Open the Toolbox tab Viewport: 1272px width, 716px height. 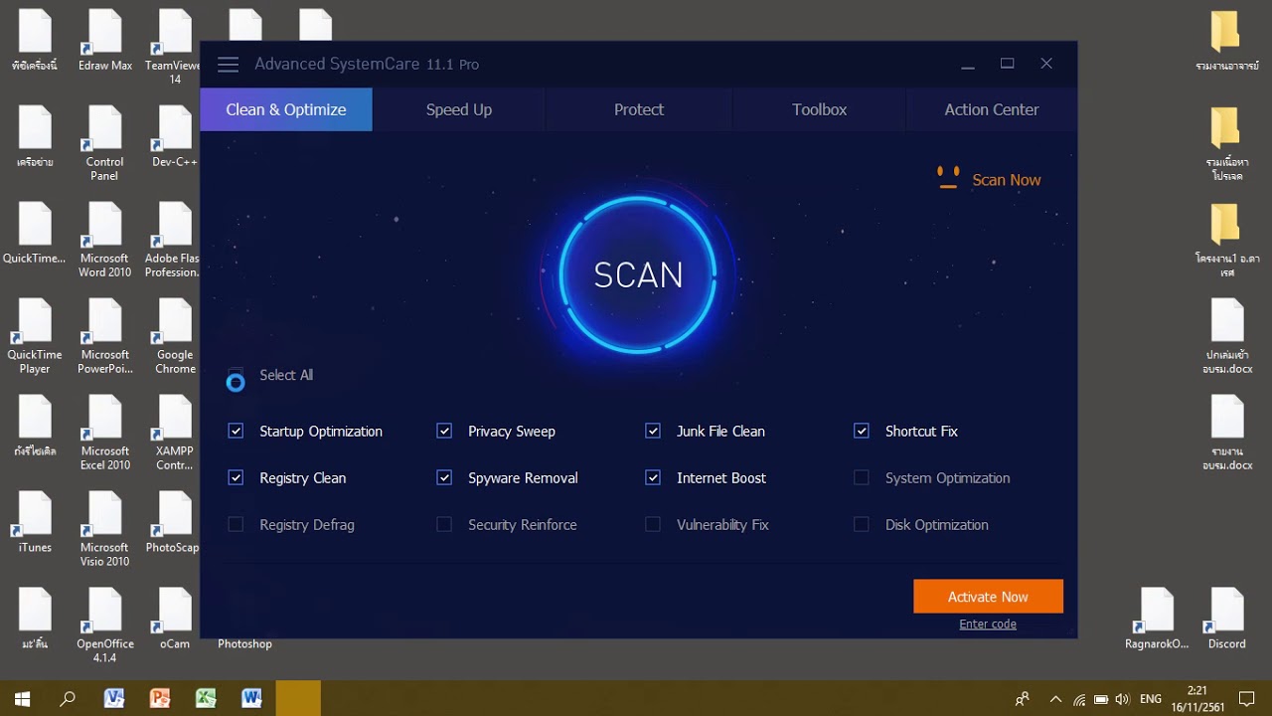[x=820, y=109]
